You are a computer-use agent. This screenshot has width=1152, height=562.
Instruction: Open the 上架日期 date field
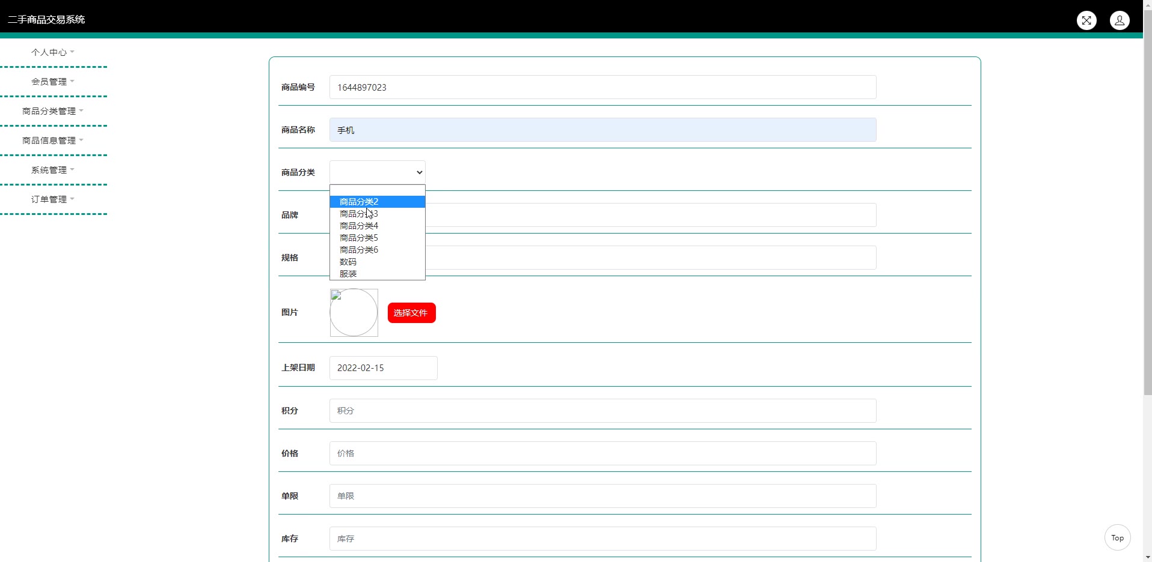click(383, 368)
